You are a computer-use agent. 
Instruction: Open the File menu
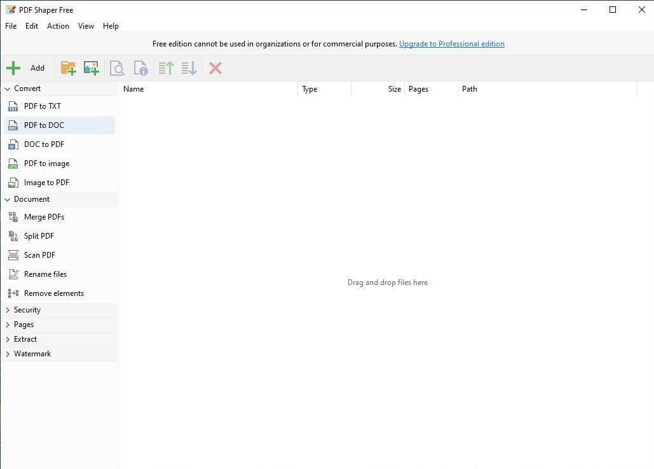[x=11, y=26]
